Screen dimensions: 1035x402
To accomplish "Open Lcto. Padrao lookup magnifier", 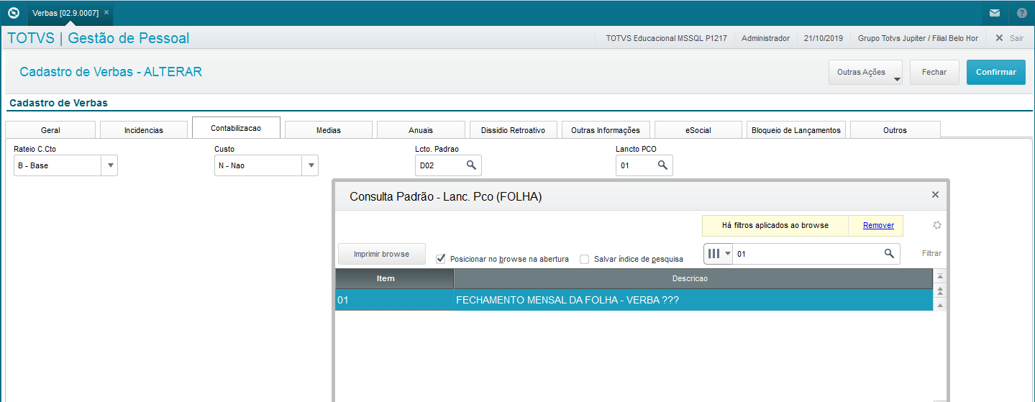I will 471,165.
